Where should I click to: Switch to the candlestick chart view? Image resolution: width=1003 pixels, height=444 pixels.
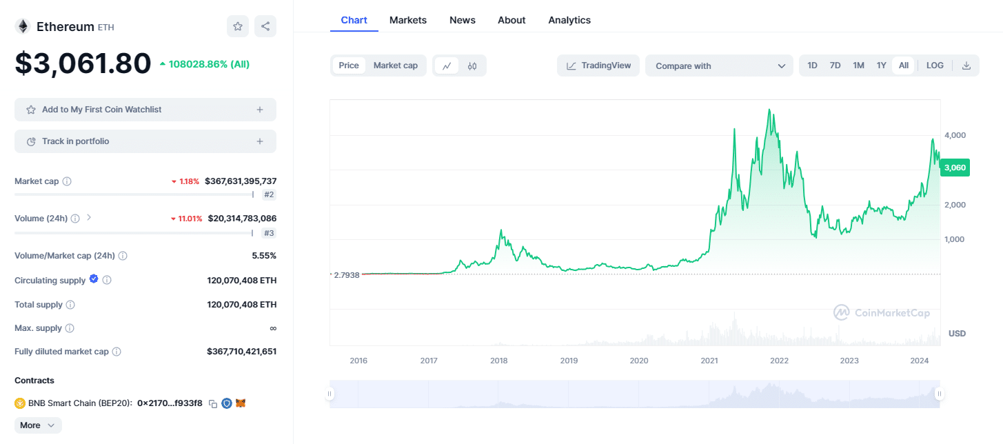[472, 65]
